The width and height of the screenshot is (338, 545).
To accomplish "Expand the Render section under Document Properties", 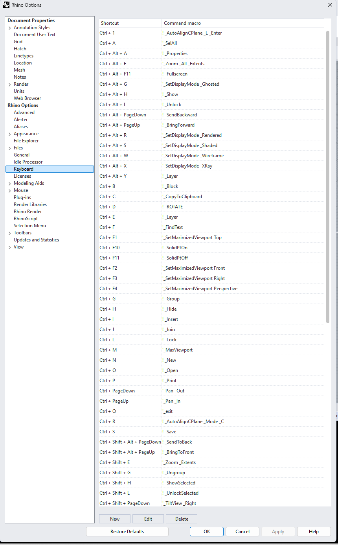I will 9,84.
